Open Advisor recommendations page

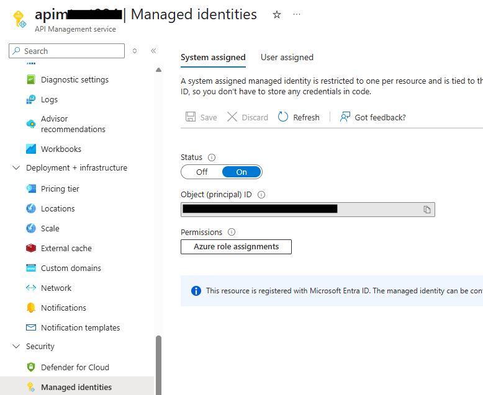(x=73, y=123)
